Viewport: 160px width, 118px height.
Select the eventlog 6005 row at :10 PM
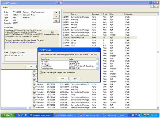(x=100, y=19)
